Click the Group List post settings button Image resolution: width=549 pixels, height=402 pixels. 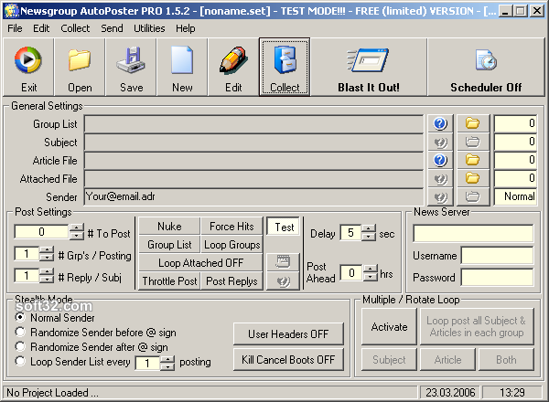click(x=169, y=245)
